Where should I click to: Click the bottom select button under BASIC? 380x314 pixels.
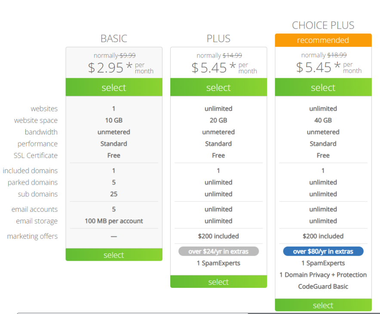113,255
